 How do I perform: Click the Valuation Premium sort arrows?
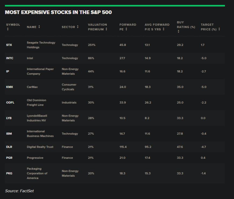[x=106, y=29]
